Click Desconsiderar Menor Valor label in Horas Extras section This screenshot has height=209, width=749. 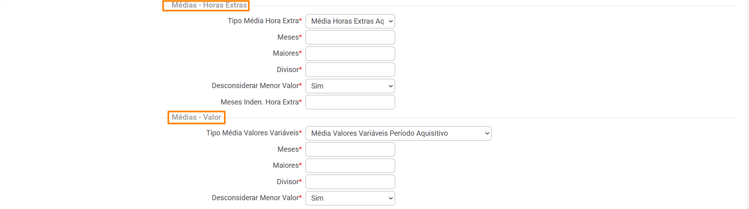click(x=255, y=86)
